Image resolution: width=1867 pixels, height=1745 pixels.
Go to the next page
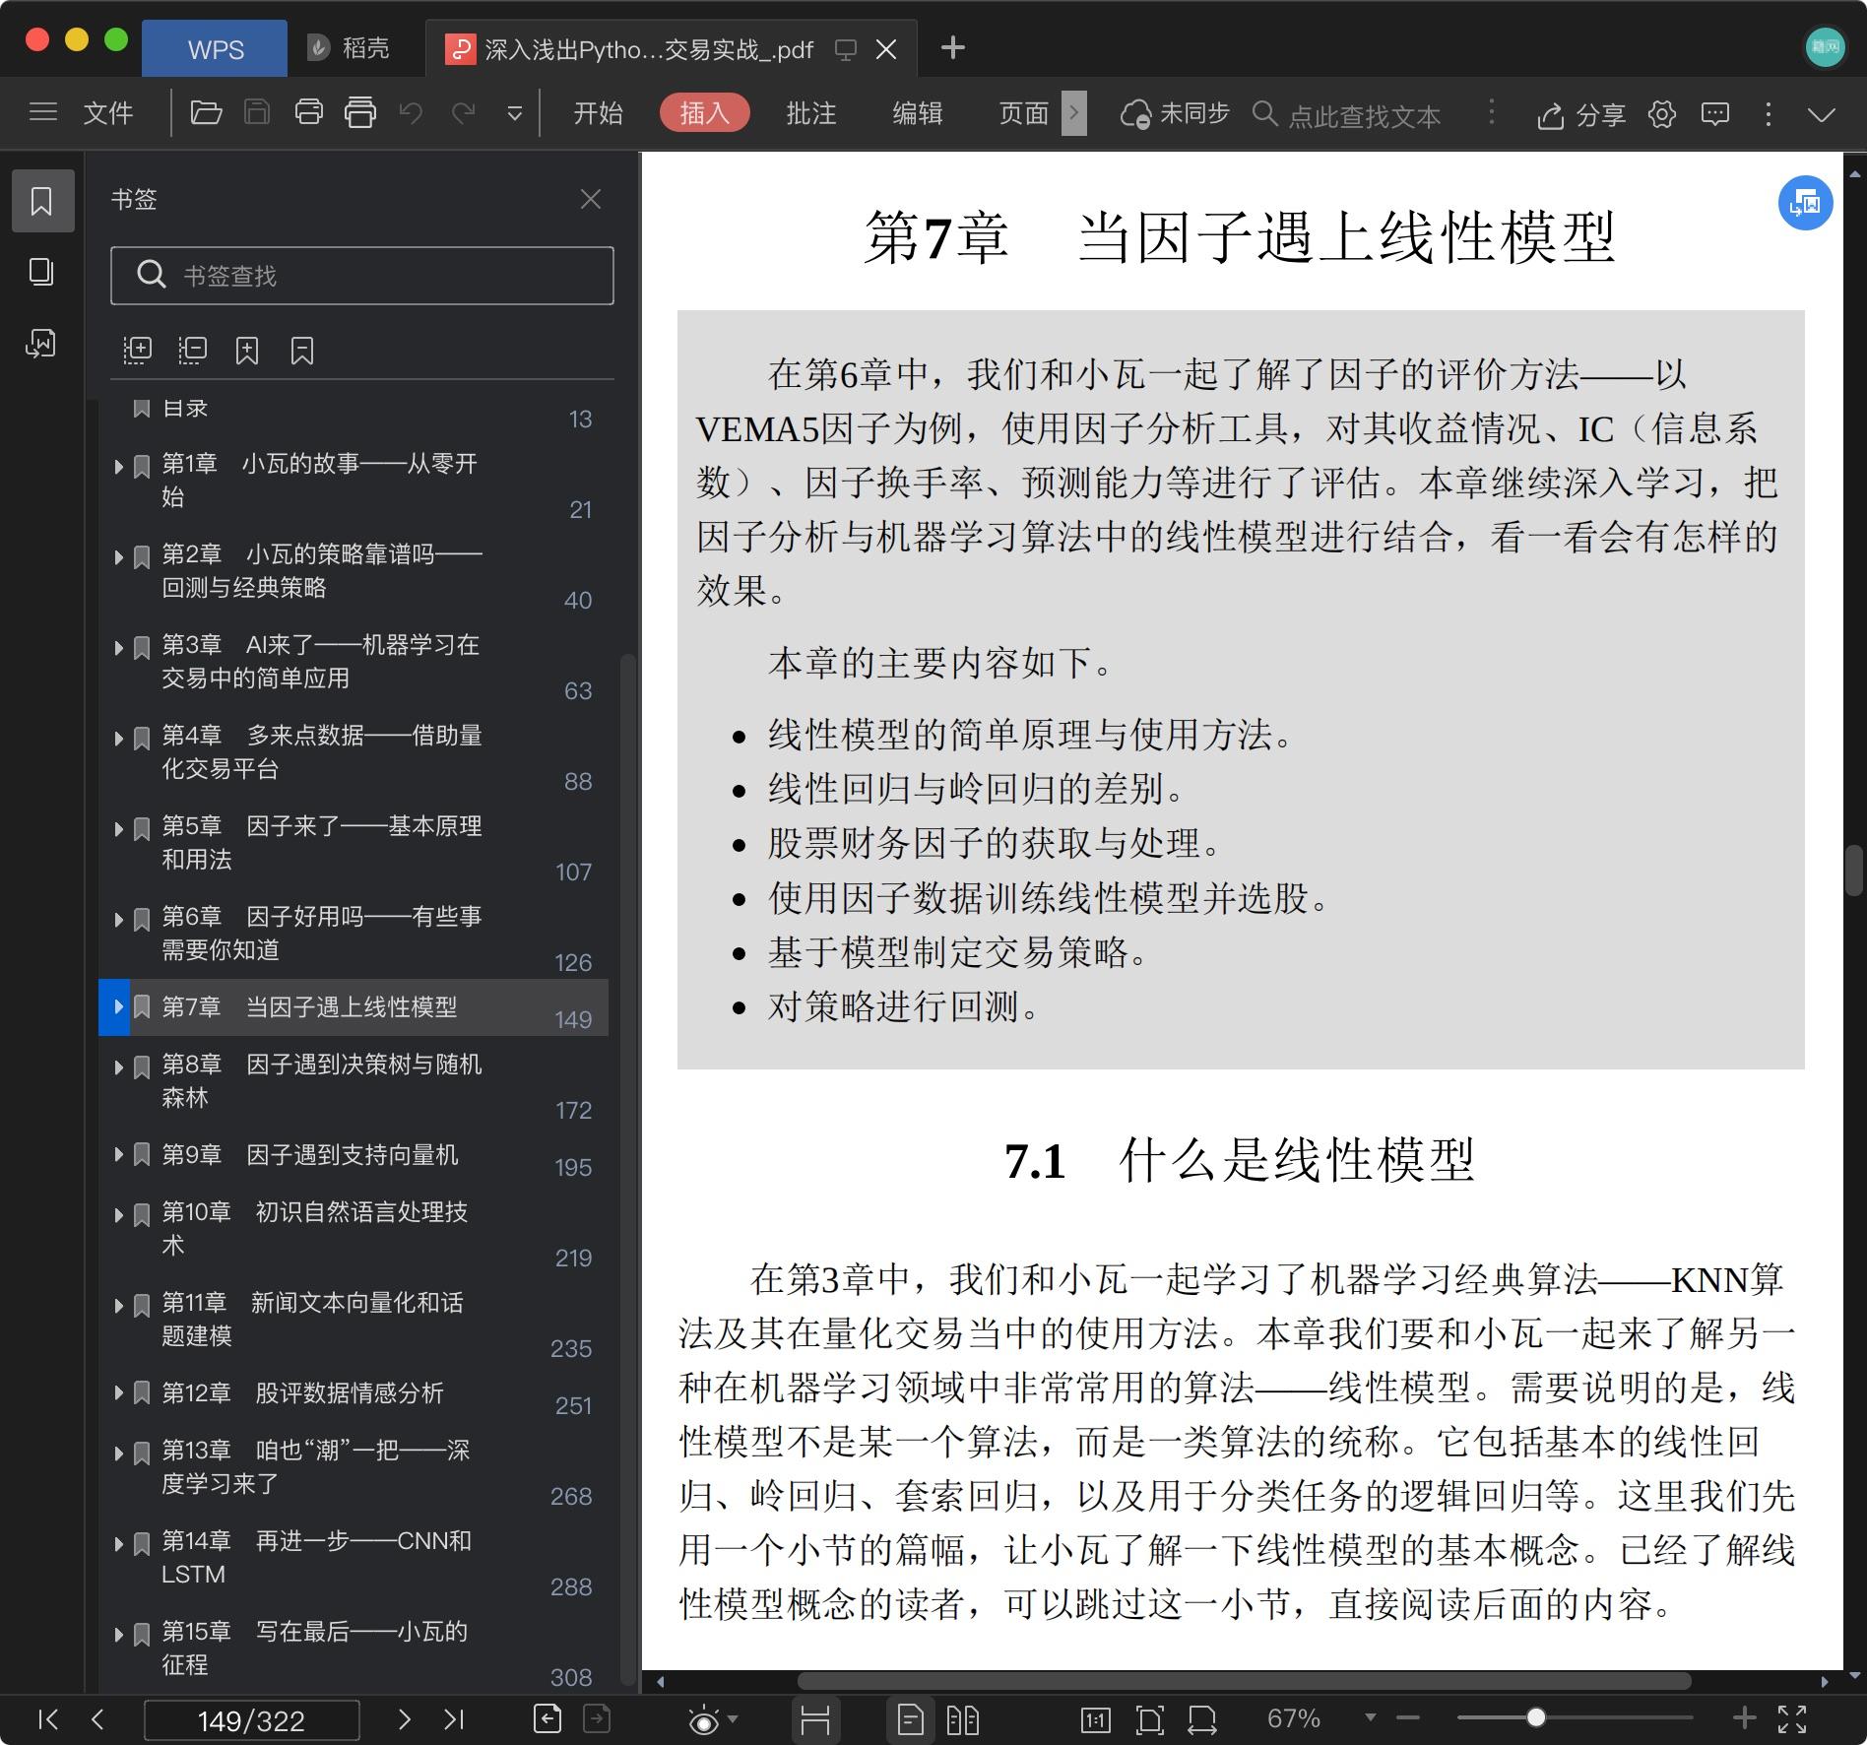404,1719
